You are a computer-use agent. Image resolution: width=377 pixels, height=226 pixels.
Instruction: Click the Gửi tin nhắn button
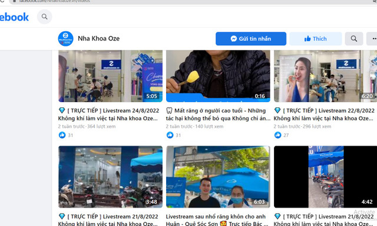pos(251,39)
